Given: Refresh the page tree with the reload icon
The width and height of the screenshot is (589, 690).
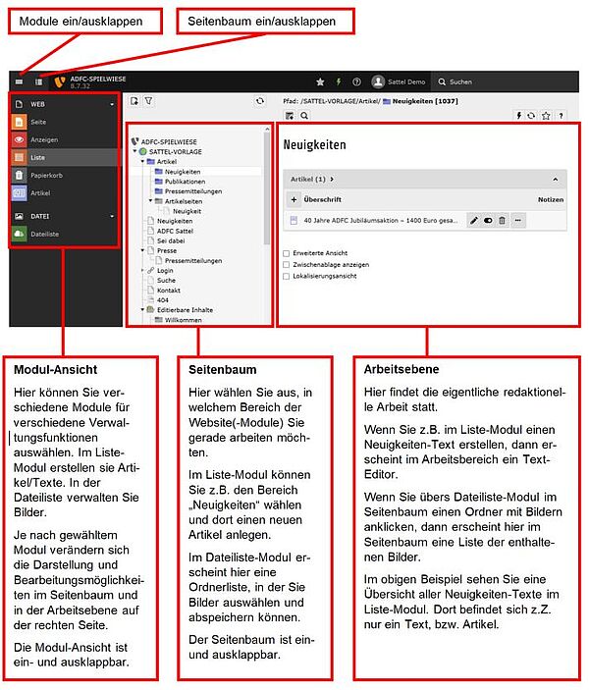Looking at the screenshot, I should pyautogui.click(x=259, y=100).
